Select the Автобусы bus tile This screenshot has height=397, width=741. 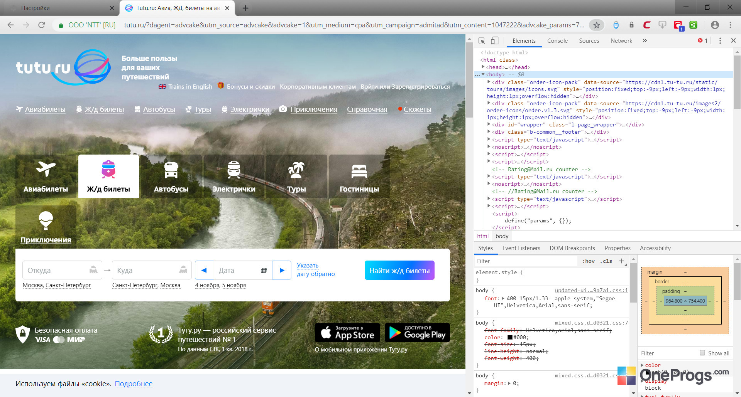(x=171, y=177)
